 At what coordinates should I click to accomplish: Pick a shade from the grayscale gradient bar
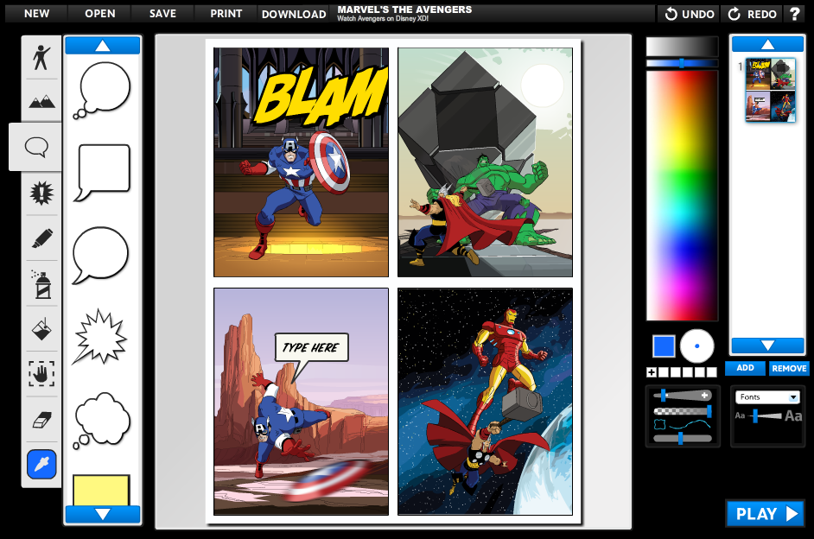pos(682,47)
